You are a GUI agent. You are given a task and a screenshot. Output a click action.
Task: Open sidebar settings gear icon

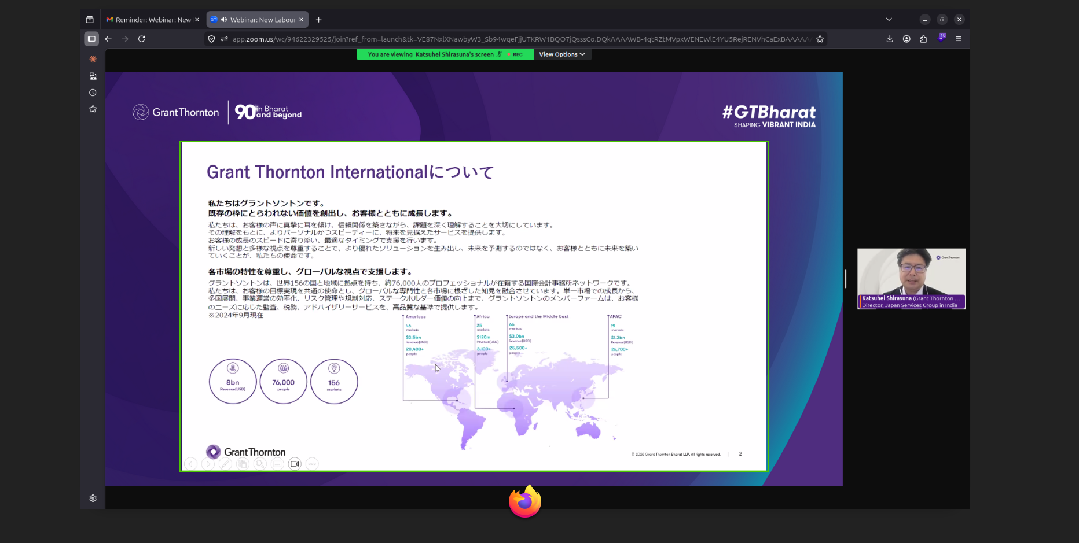click(x=93, y=498)
